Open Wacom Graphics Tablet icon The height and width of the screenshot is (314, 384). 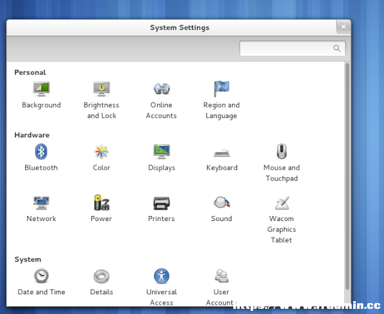tap(282, 203)
